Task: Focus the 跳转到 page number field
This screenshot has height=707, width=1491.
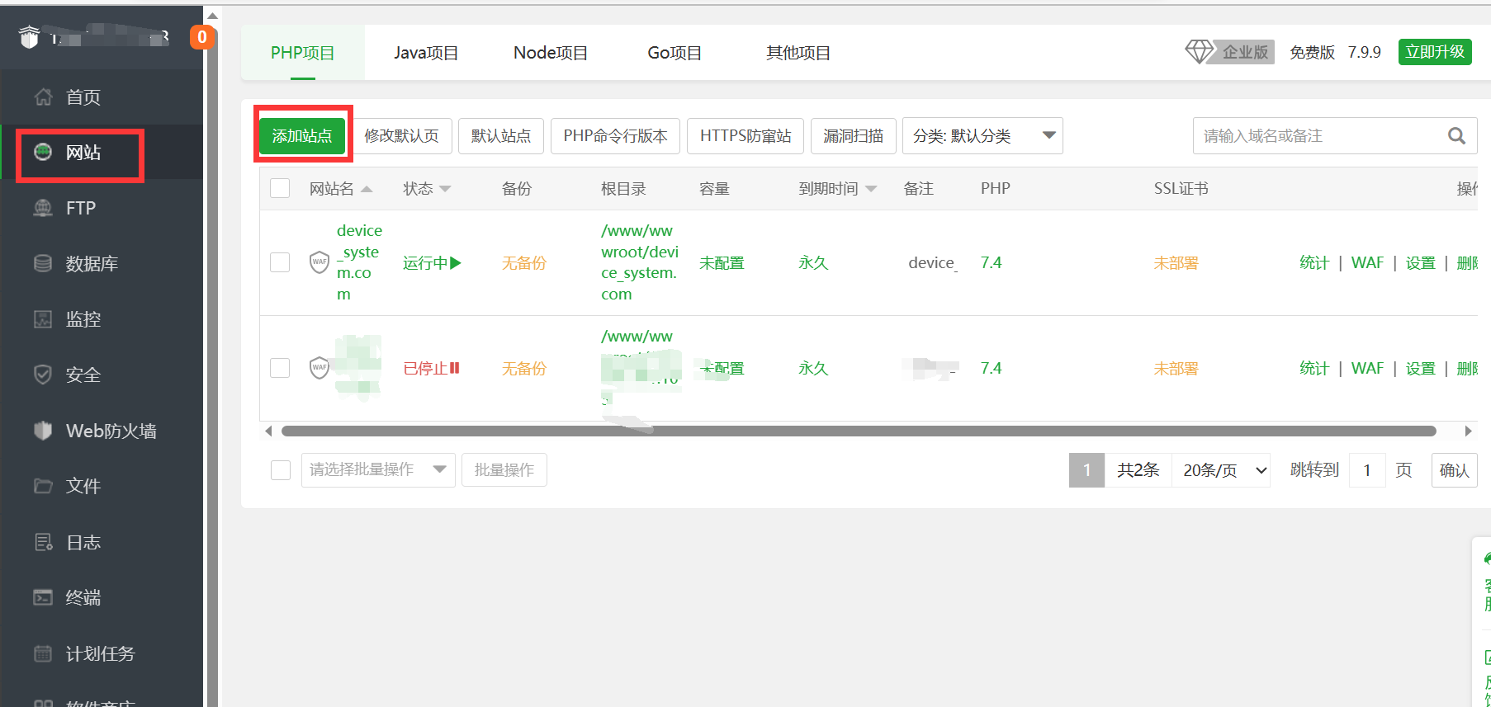Action: point(1367,469)
